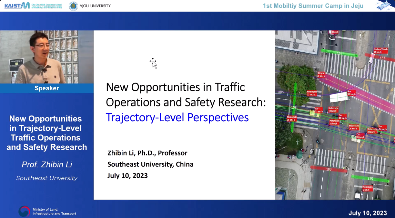
Task: Click the blue Speaker label bar
Action: (47, 88)
